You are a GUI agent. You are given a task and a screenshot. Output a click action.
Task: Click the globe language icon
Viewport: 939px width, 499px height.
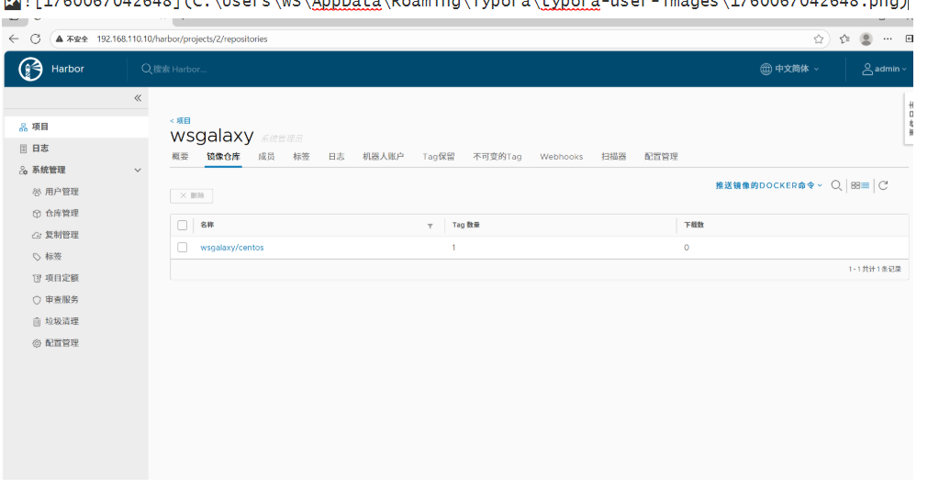[766, 69]
